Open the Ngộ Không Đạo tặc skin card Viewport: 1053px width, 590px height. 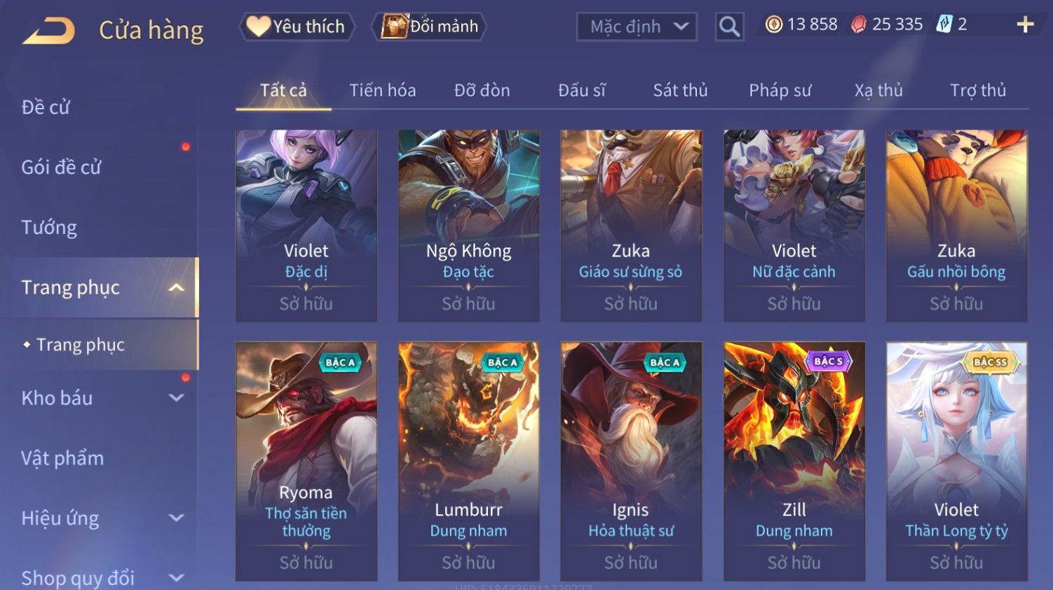point(468,226)
